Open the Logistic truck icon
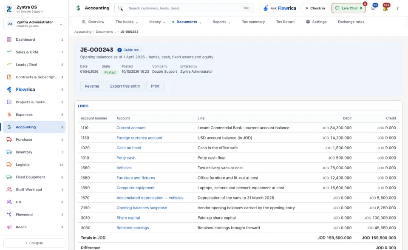408x250 pixels. click(x=9, y=165)
